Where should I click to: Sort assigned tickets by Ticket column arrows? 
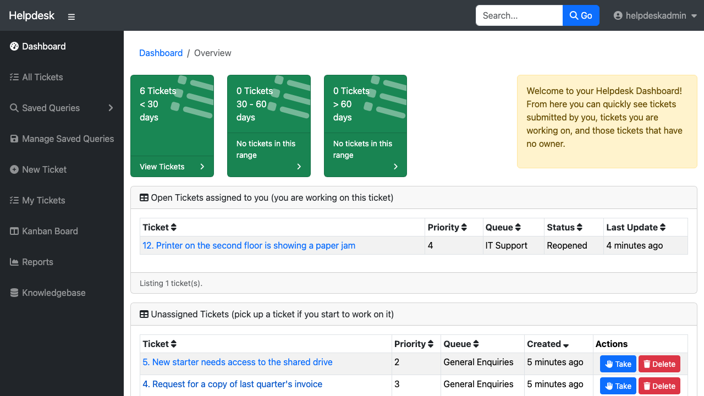click(x=174, y=227)
